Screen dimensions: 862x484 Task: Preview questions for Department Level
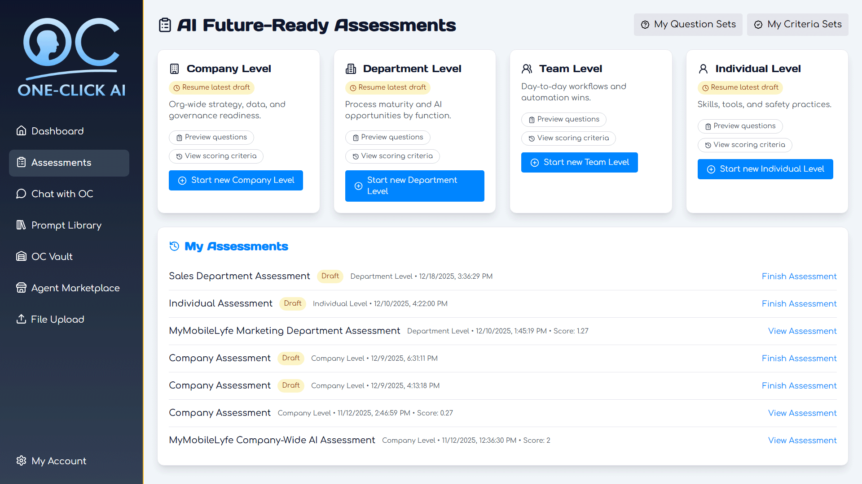tap(387, 137)
